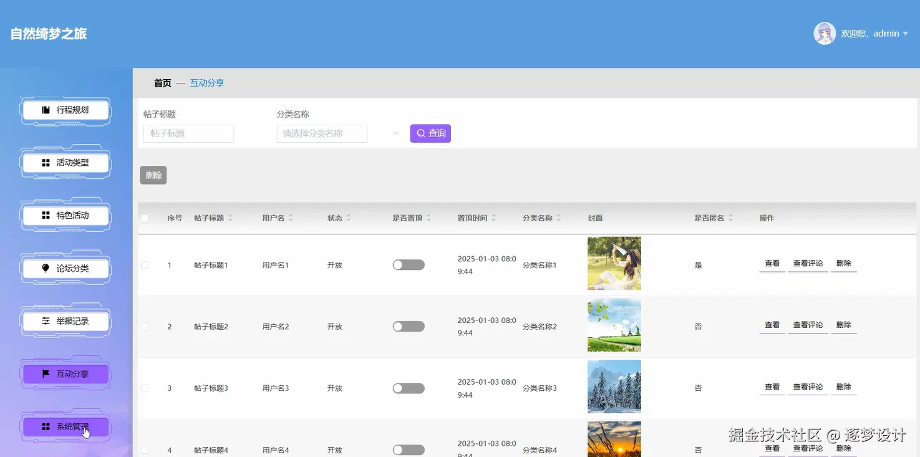
Task: Open 行程规划 in the sidebar
Action: point(65,110)
